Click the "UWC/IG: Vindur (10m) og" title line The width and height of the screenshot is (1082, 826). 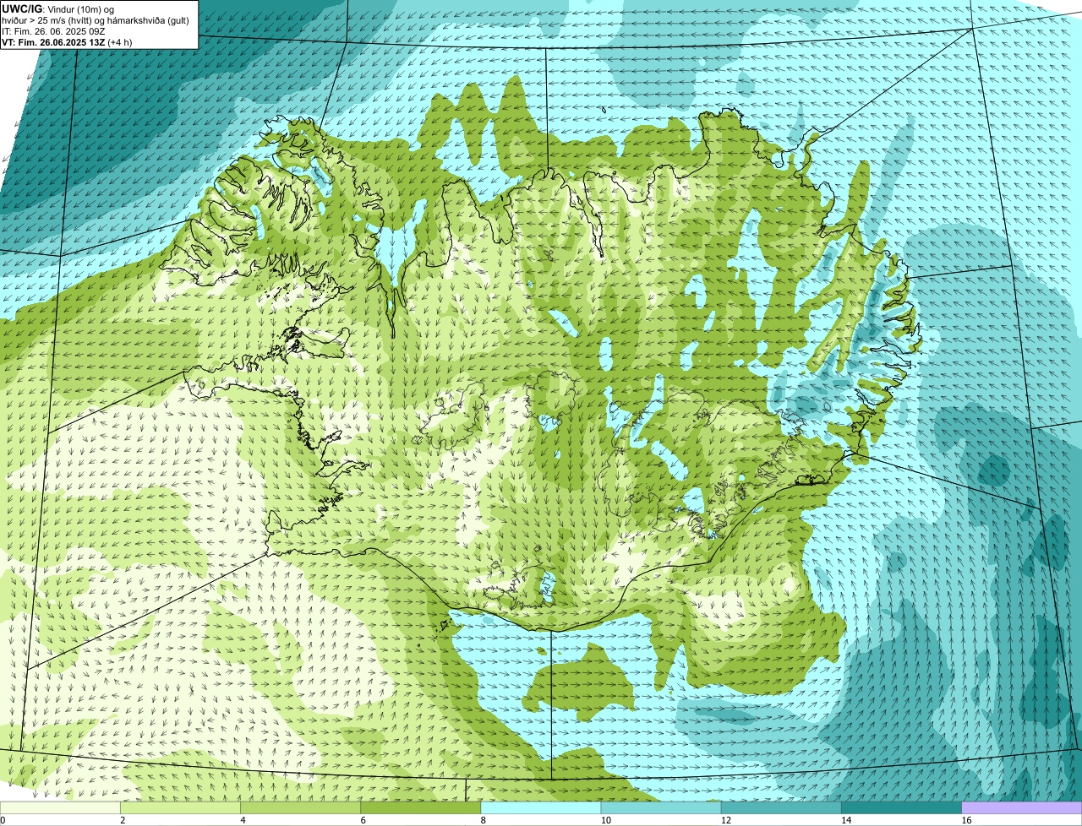[x=57, y=8]
